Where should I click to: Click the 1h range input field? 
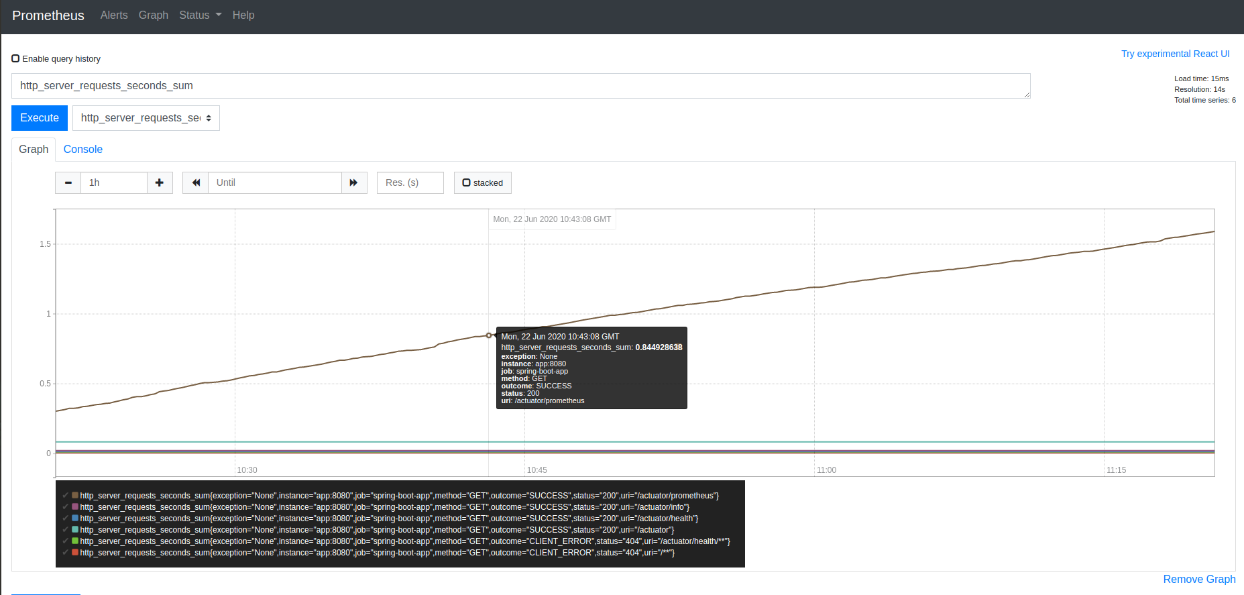click(x=114, y=182)
